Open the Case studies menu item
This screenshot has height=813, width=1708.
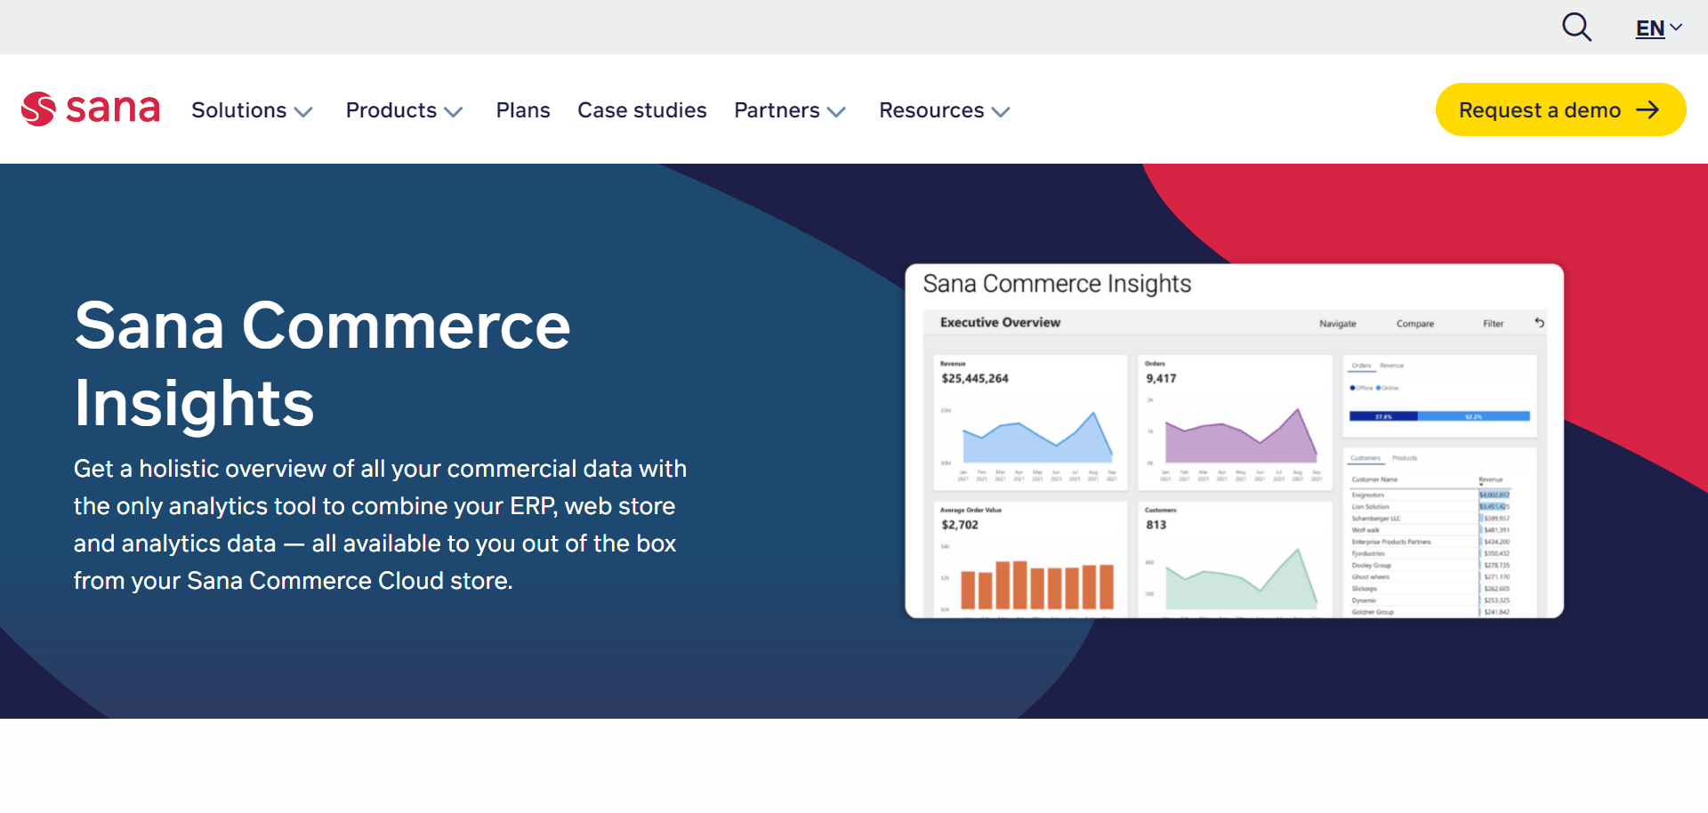click(x=642, y=110)
